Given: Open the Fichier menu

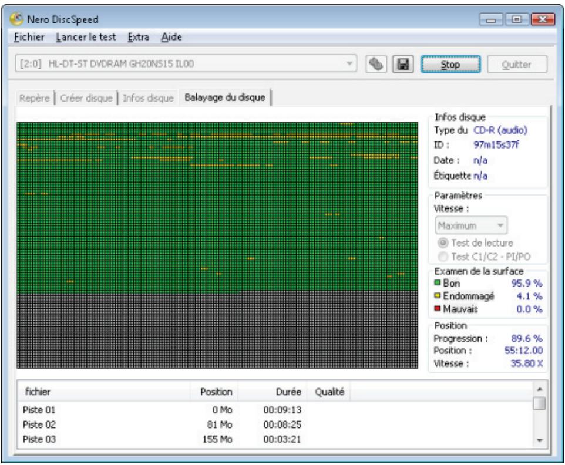Looking at the screenshot, I should coord(29,37).
